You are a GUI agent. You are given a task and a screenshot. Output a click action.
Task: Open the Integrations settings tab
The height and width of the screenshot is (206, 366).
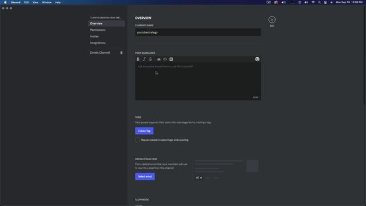[106, 43]
